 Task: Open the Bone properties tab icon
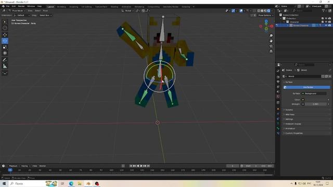278,128
